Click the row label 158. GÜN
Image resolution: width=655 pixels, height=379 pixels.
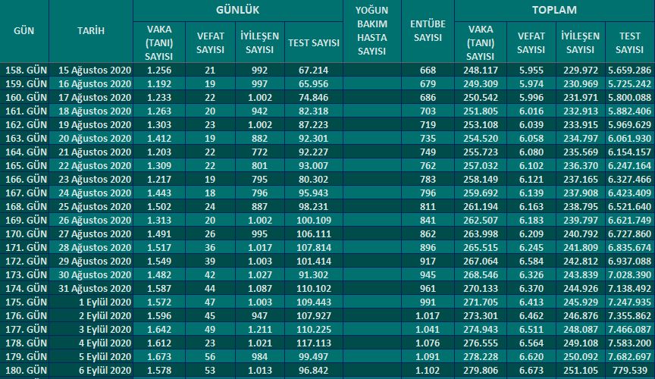coord(26,70)
